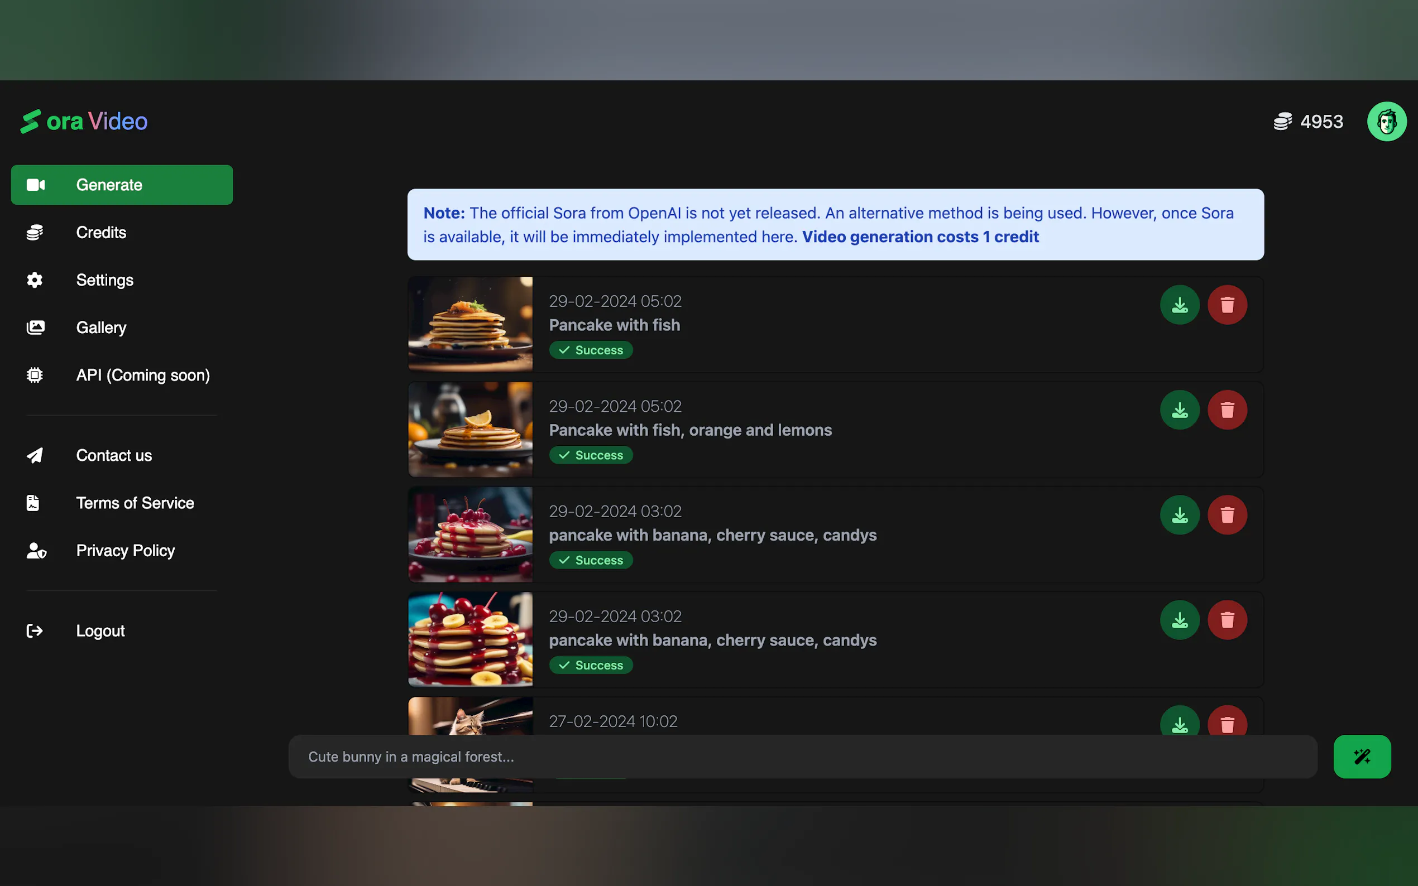Image resolution: width=1418 pixels, height=886 pixels.
Task: Open the Privacy Policy page
Action: click(x=126, y=550)
